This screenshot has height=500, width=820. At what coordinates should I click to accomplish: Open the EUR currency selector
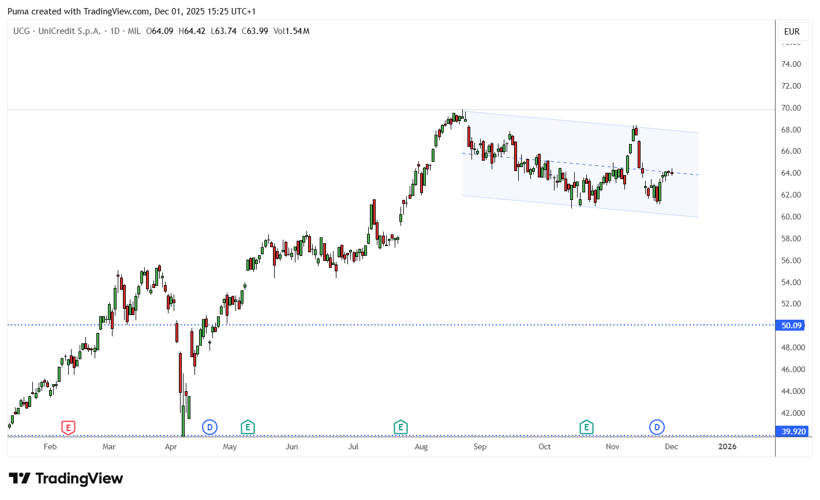(x=792, y=32)
